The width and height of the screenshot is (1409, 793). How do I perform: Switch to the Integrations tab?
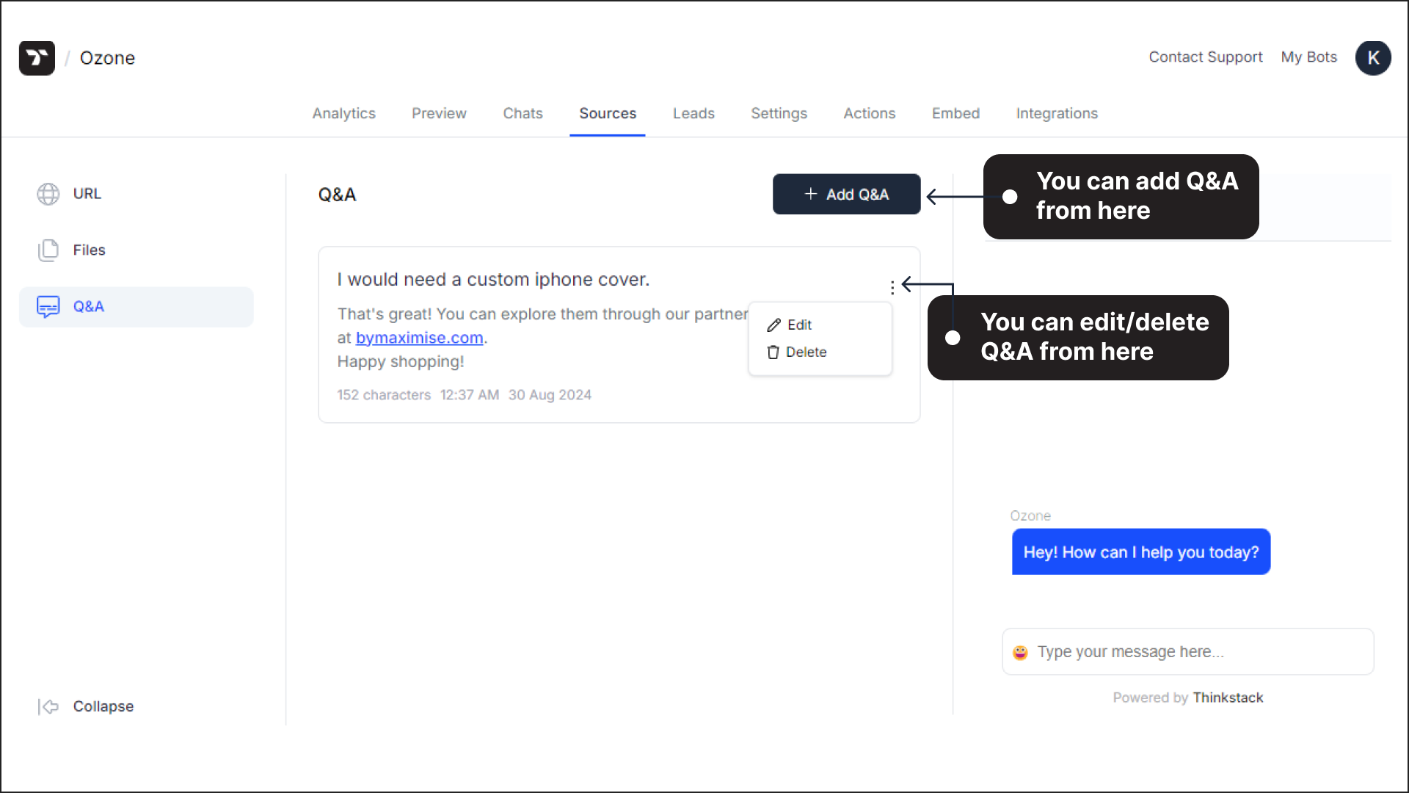click(1057, 113)
